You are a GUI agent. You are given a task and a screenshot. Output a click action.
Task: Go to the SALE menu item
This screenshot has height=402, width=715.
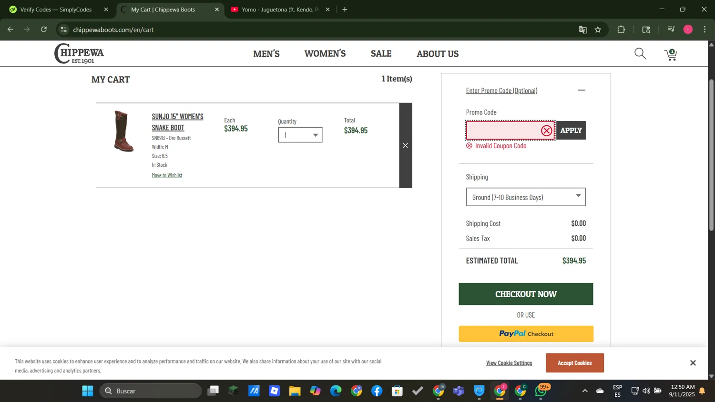[x=381, y=54]
